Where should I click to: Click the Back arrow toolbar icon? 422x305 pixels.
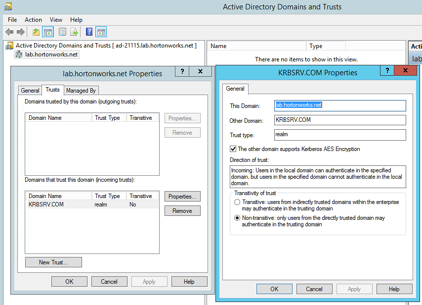(9, 32)
